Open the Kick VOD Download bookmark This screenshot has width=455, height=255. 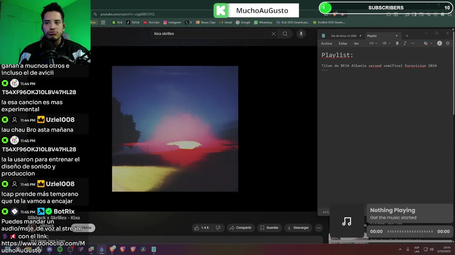coord(293,22)
